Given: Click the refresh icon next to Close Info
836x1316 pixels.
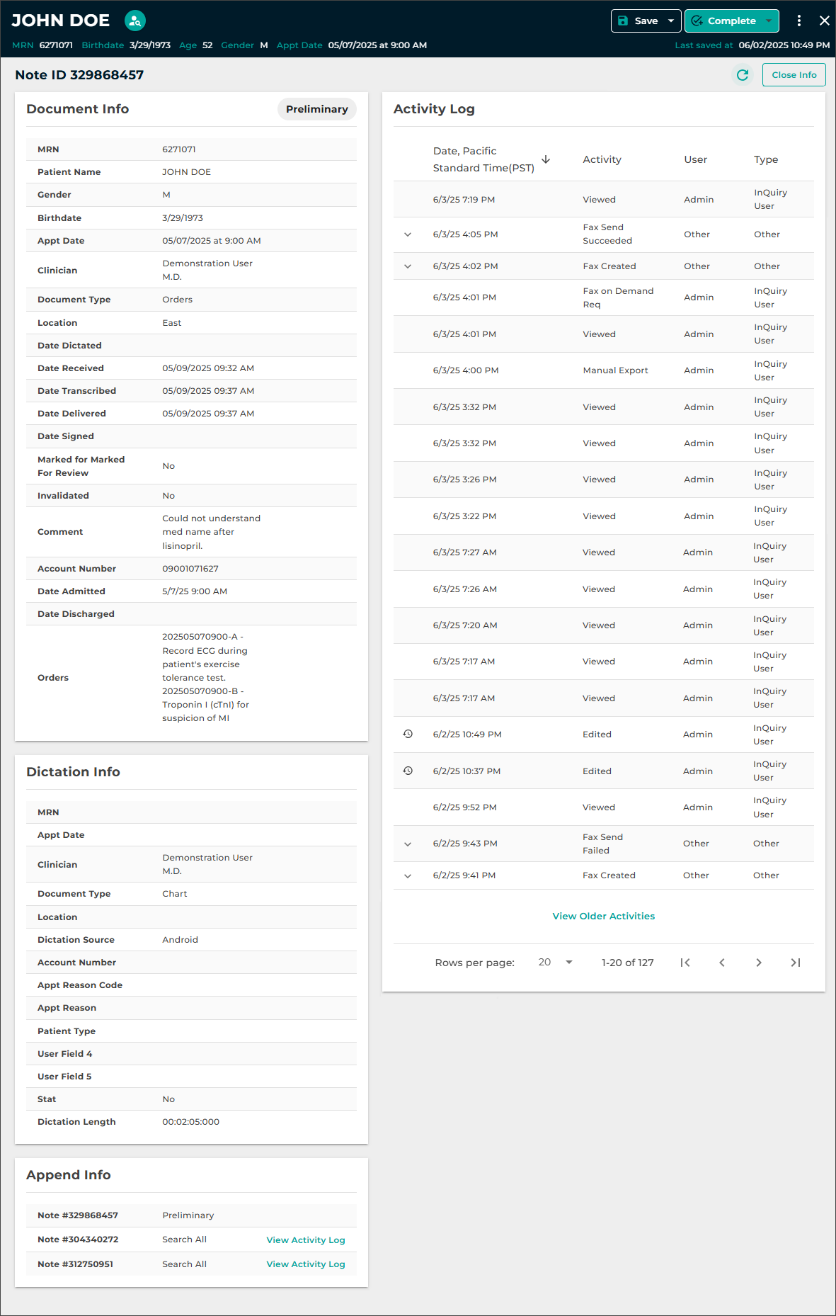Looking at the screenshot, I should click(x=742, y=75).
